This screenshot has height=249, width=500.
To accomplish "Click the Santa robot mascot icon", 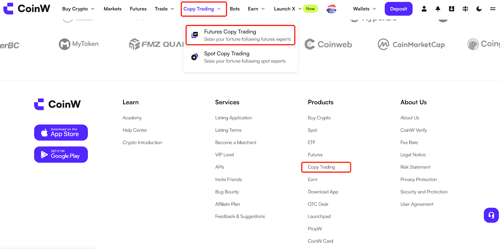I will (x=331, y=9).
